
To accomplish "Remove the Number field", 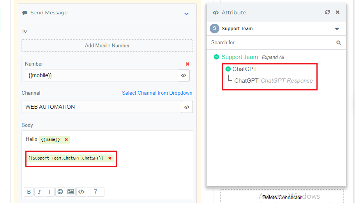I will (x=187, y=64).
